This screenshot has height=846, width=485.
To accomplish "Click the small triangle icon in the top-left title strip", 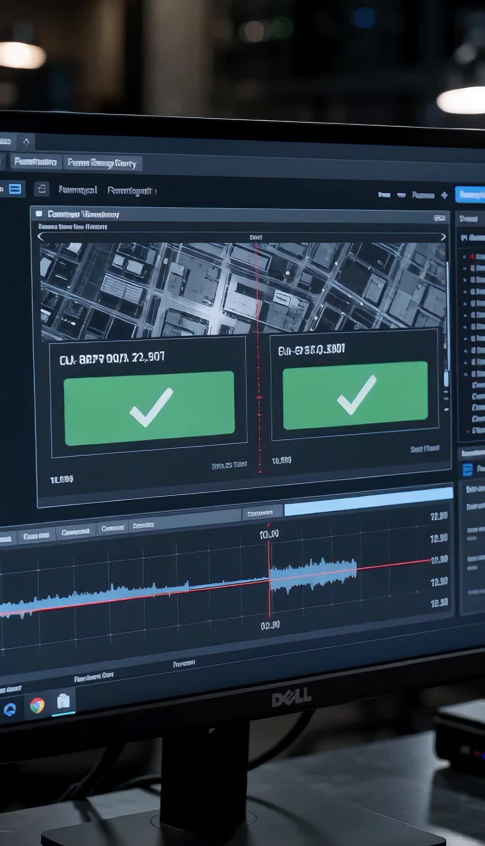I will [26, 142].
